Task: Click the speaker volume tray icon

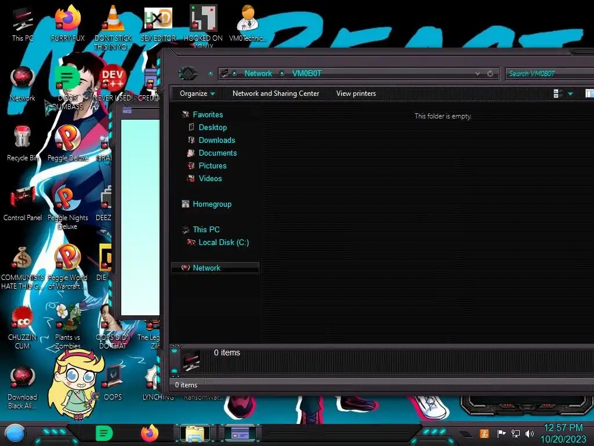Action: coord(530,433)
